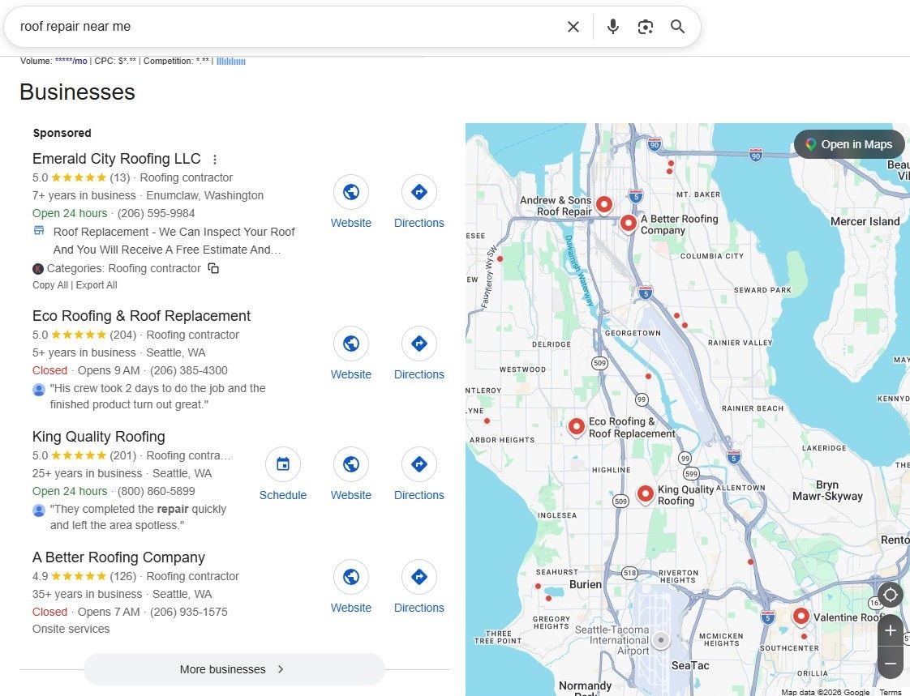Open King Quality Roofing website icon
This screenshot has width=910, height=696.
(x=351, y=464)
